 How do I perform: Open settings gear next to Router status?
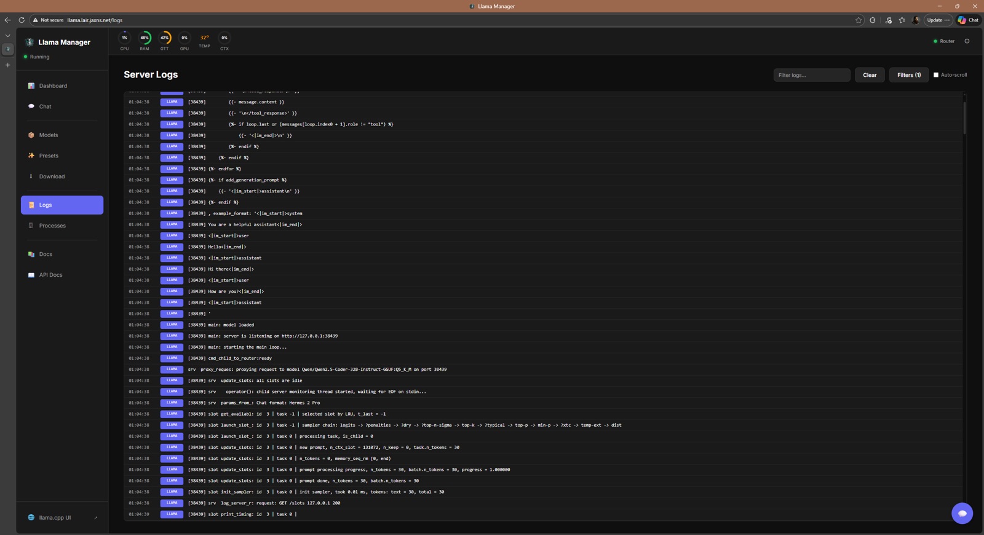(x=967, y=41)
